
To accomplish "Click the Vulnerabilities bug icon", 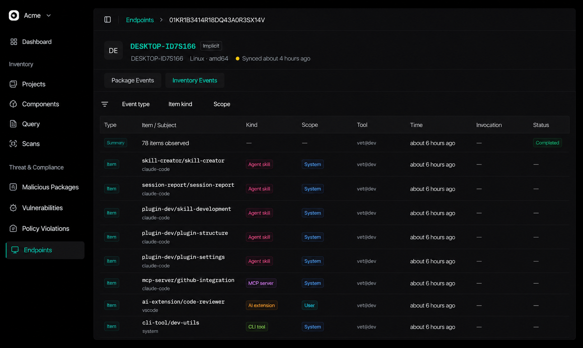I will 13,208.
